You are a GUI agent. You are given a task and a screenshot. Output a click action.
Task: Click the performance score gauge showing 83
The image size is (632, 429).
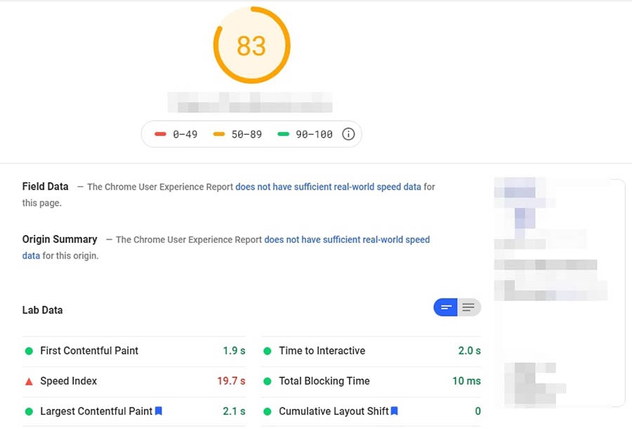[x=251, y=46]
